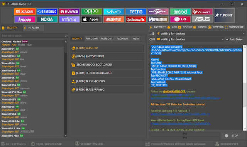Select the ASUS brand logo

pyautogui.click(x=202, y=19)
